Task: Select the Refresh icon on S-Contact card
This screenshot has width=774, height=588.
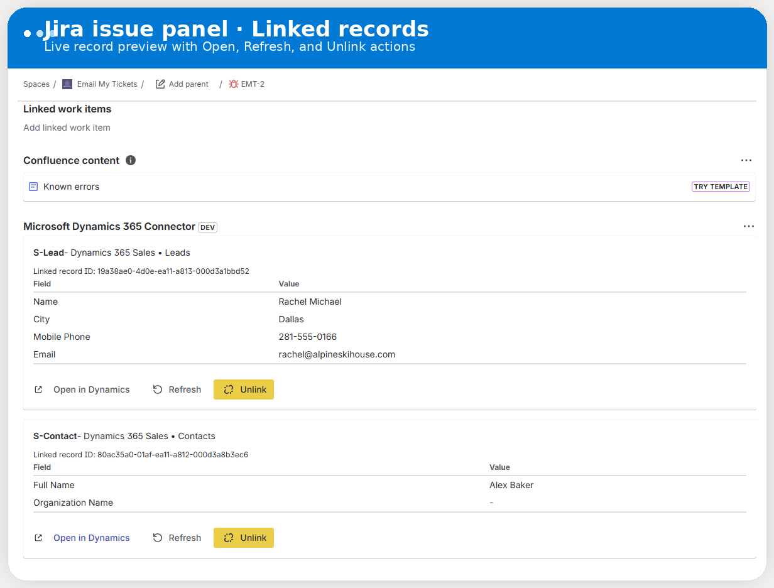Action: click(157, 538)
